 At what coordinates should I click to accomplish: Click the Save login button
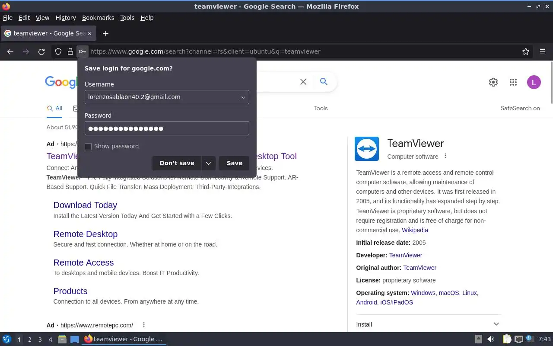(x=234, y=163)
